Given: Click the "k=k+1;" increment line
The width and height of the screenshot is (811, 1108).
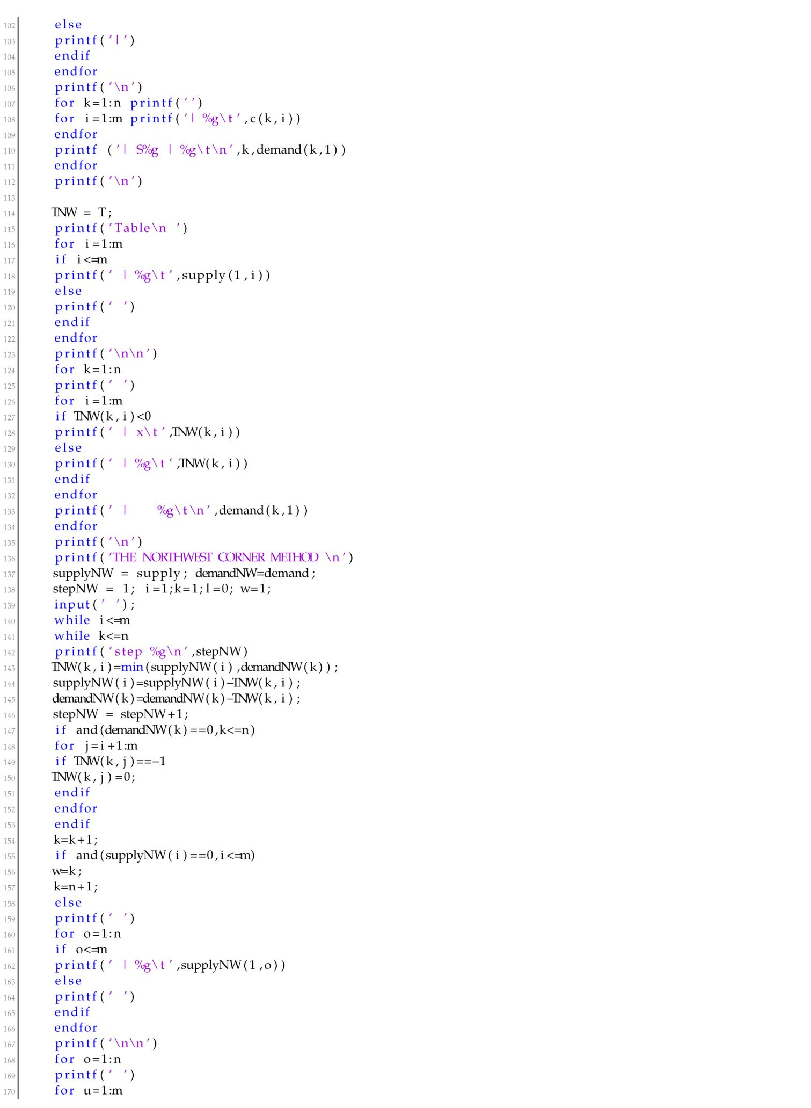Looking at the screenshot, I should click(76, 840).
